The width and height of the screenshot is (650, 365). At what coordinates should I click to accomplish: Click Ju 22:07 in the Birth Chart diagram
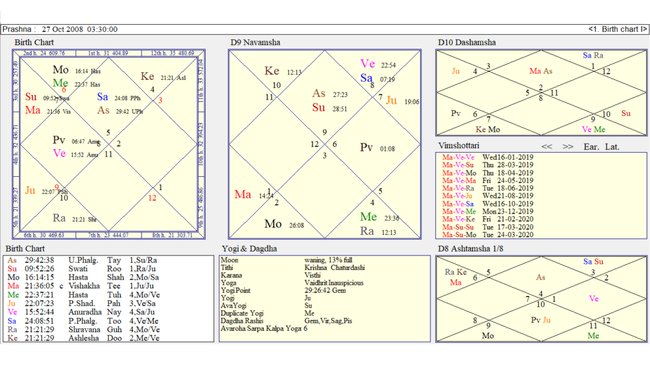pos(46,191)
